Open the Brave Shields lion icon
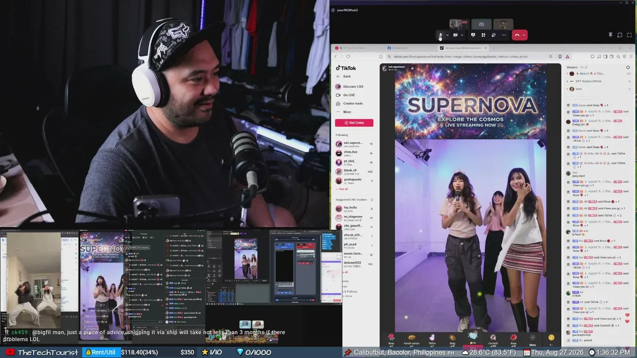637x358 pixels. coord(560,57)
